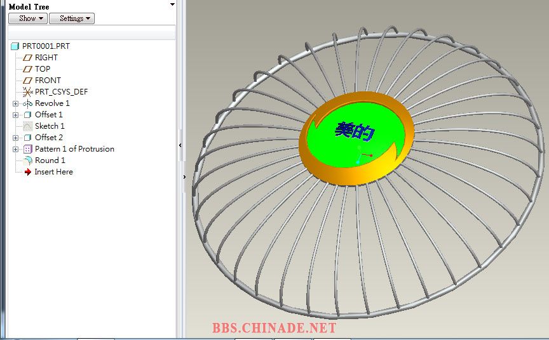Image resolution: width=549 pixels, height=340 pixels.
Task: Select the RIGHT datum plane icon
Action: [27, 58]
